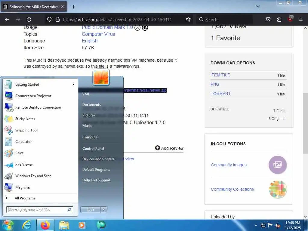Launch Sticky Notes from Start menu
The image size is (308, 231).
coord(40,119)
